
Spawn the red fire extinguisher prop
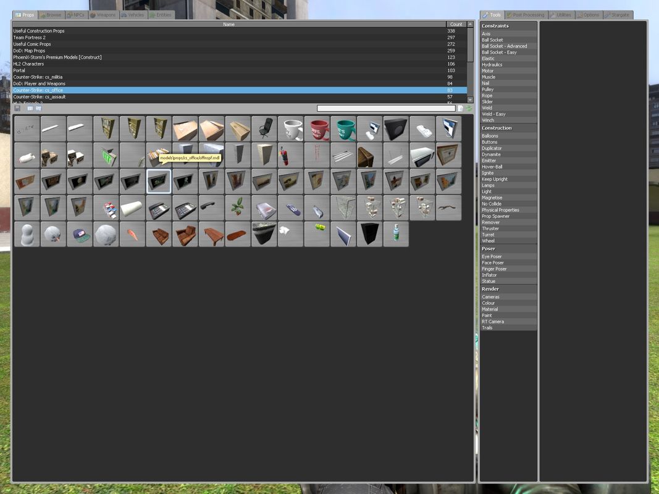291,155
